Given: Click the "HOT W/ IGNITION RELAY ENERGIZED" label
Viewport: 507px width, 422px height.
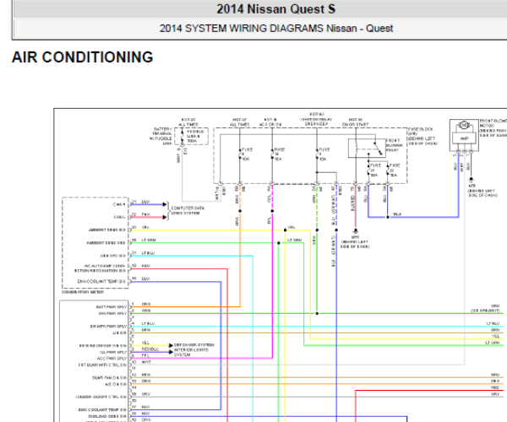Looking at the screenshot, I should click(x=316, y=119).
